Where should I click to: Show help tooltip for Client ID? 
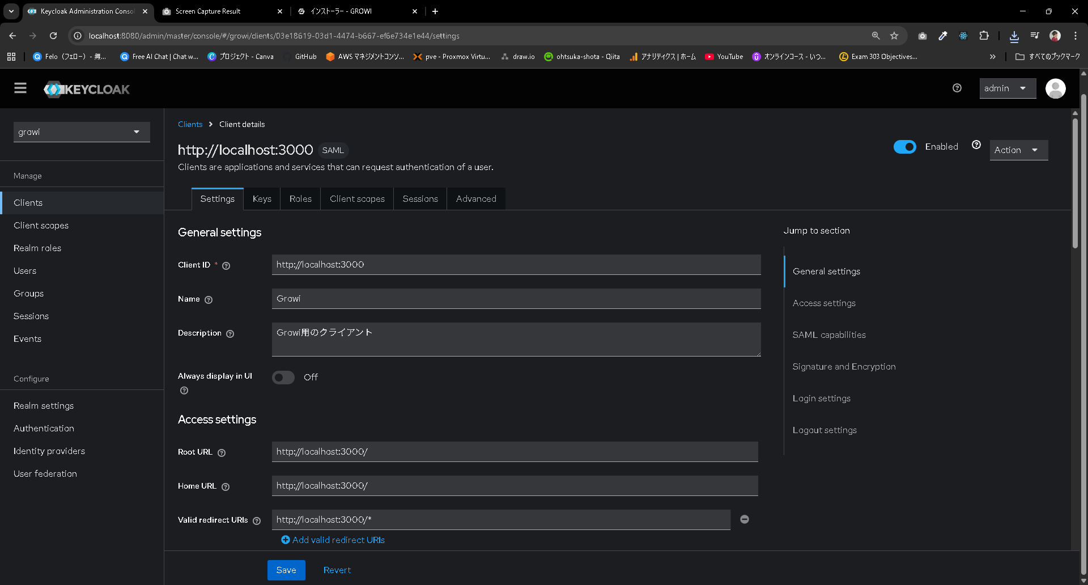coord(226,266)
